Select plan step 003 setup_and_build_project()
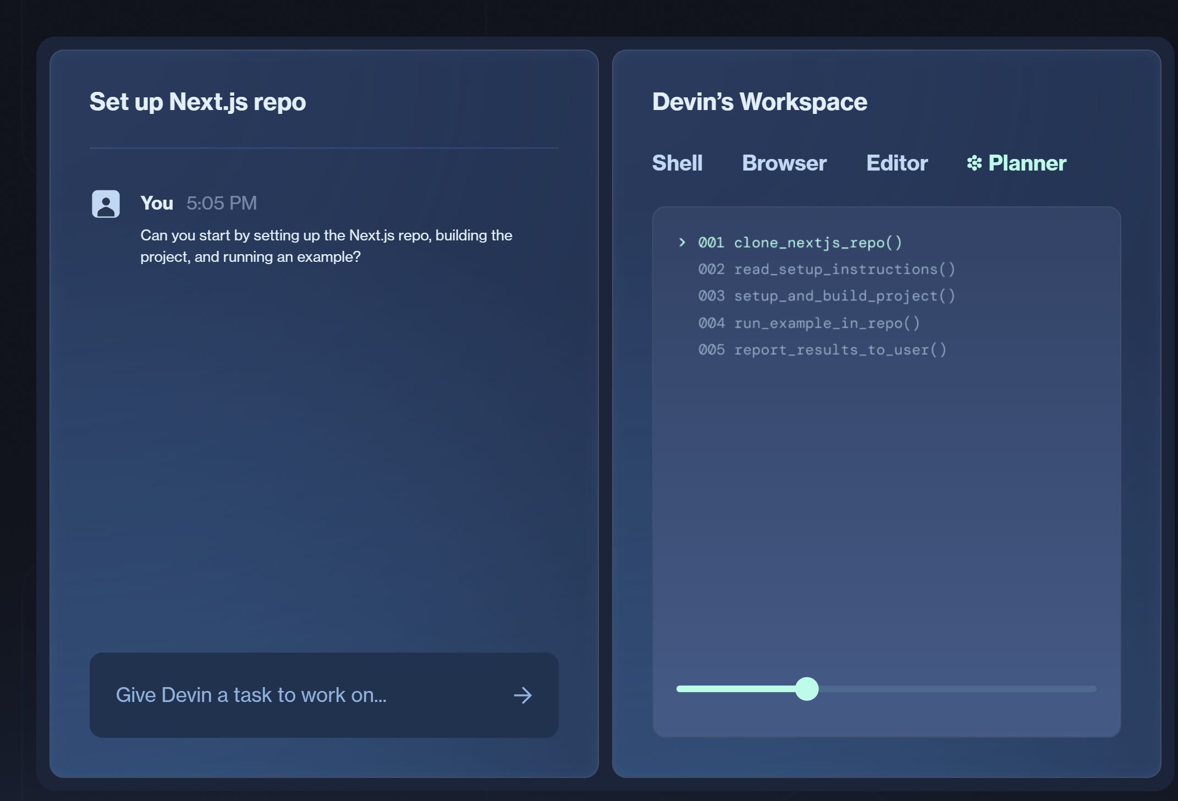This screenshot has height=801, width=1178. 827,296
